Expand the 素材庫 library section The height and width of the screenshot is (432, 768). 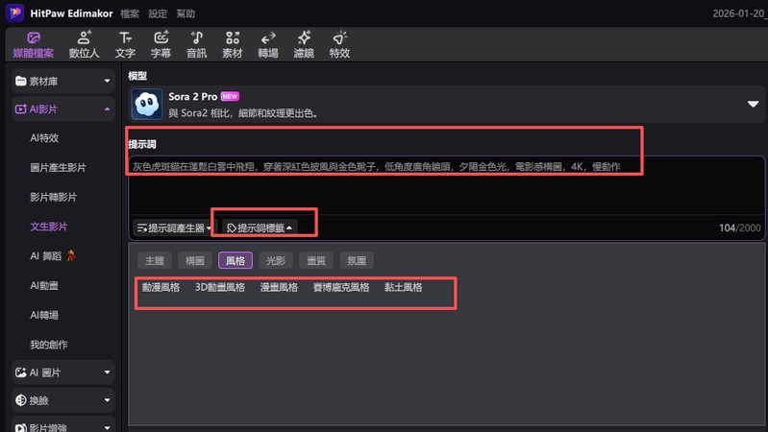(x=63, y=82)
